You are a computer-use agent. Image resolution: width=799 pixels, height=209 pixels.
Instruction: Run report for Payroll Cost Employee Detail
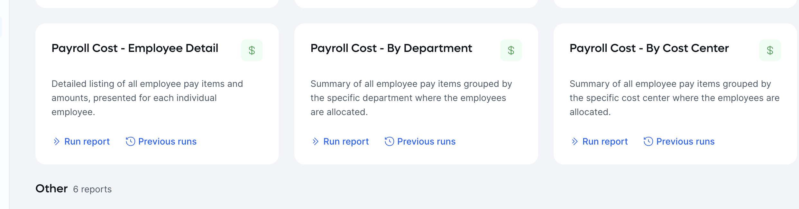tap(81, 141)
